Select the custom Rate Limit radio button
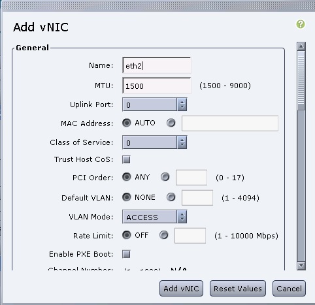This screenshot has height=305, width=315. click(164, 235)
